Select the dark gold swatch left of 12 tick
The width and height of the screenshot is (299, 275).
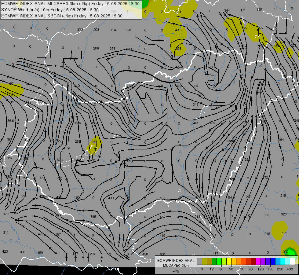pyautogui.click(x=210, y=261)
